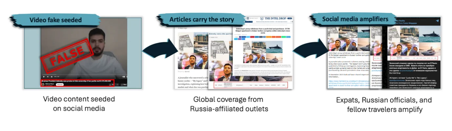Select the "Video fake seeded" banner label
452x131 pixels.
click(x=55, y=20)
